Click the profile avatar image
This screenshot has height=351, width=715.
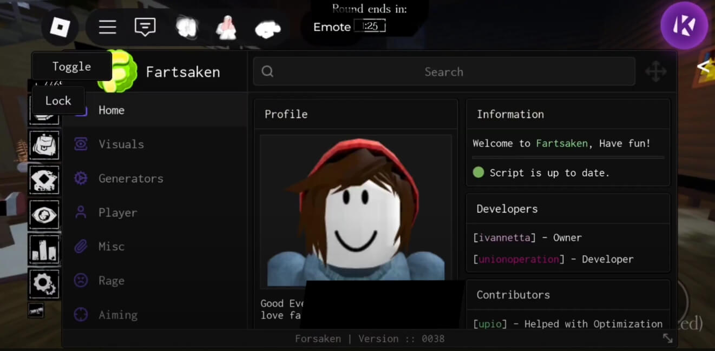pos(356,211)
